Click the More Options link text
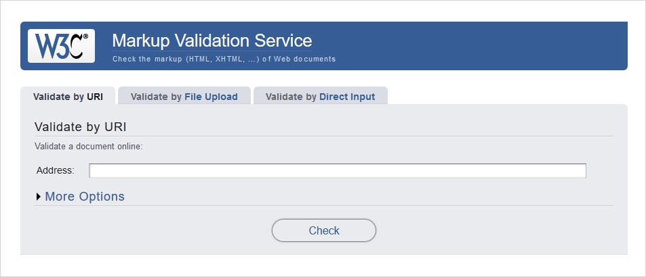Viewport: 646px width, 277px height. pos(85,197)
